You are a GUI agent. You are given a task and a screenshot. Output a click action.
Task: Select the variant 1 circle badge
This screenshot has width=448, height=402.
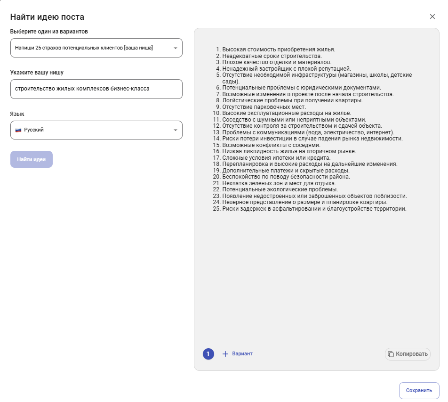(x=208, y=354)
